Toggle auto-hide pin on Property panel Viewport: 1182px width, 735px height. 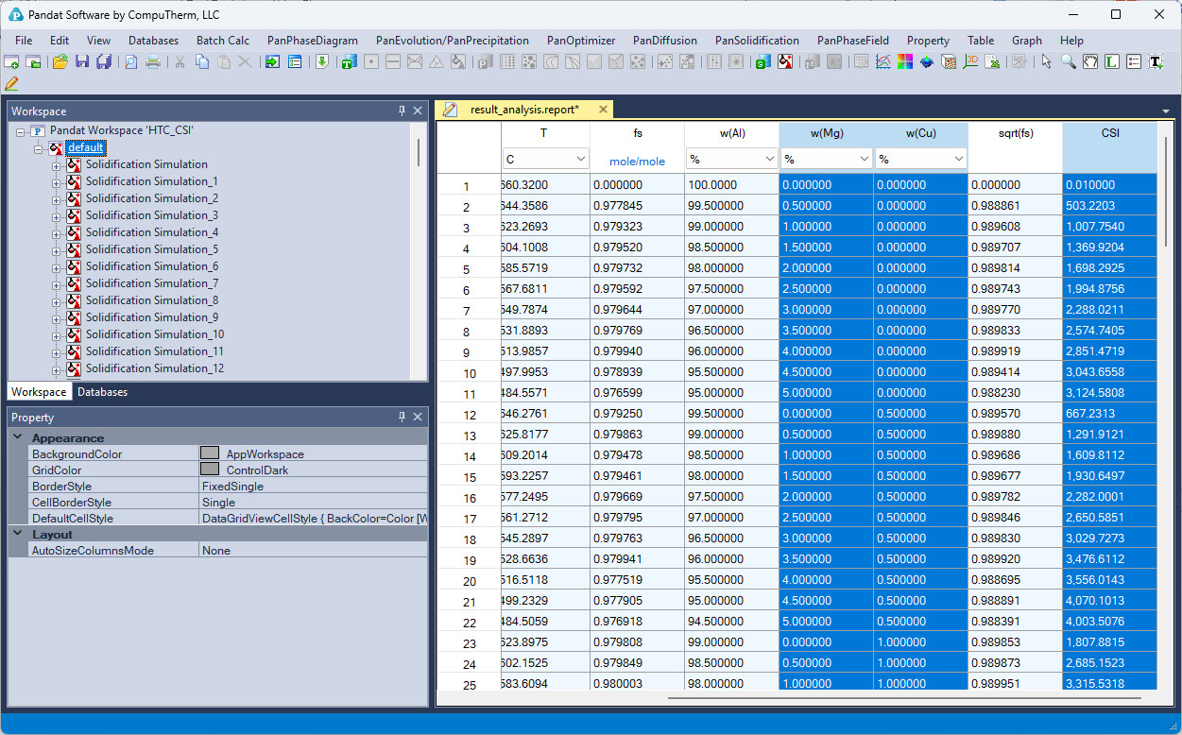click(x=402, y=418)
